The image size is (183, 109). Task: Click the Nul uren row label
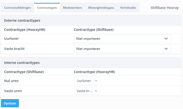click(11, 81)
